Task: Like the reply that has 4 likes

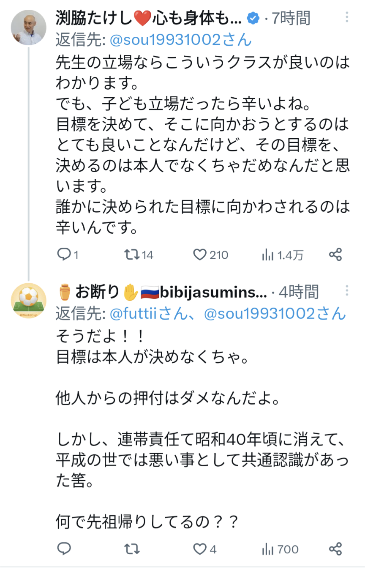Action: [x=199, y=549]
